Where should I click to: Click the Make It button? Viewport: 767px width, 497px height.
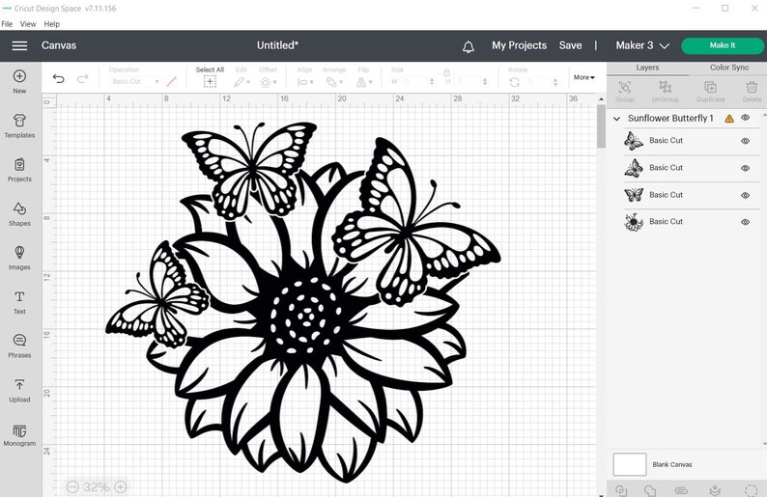tap(723, 45)
